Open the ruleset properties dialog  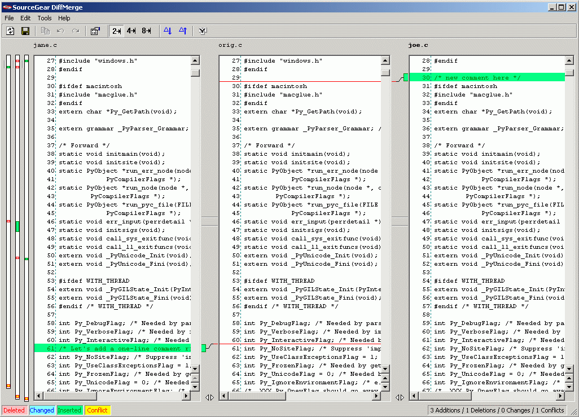pos(95,31)
